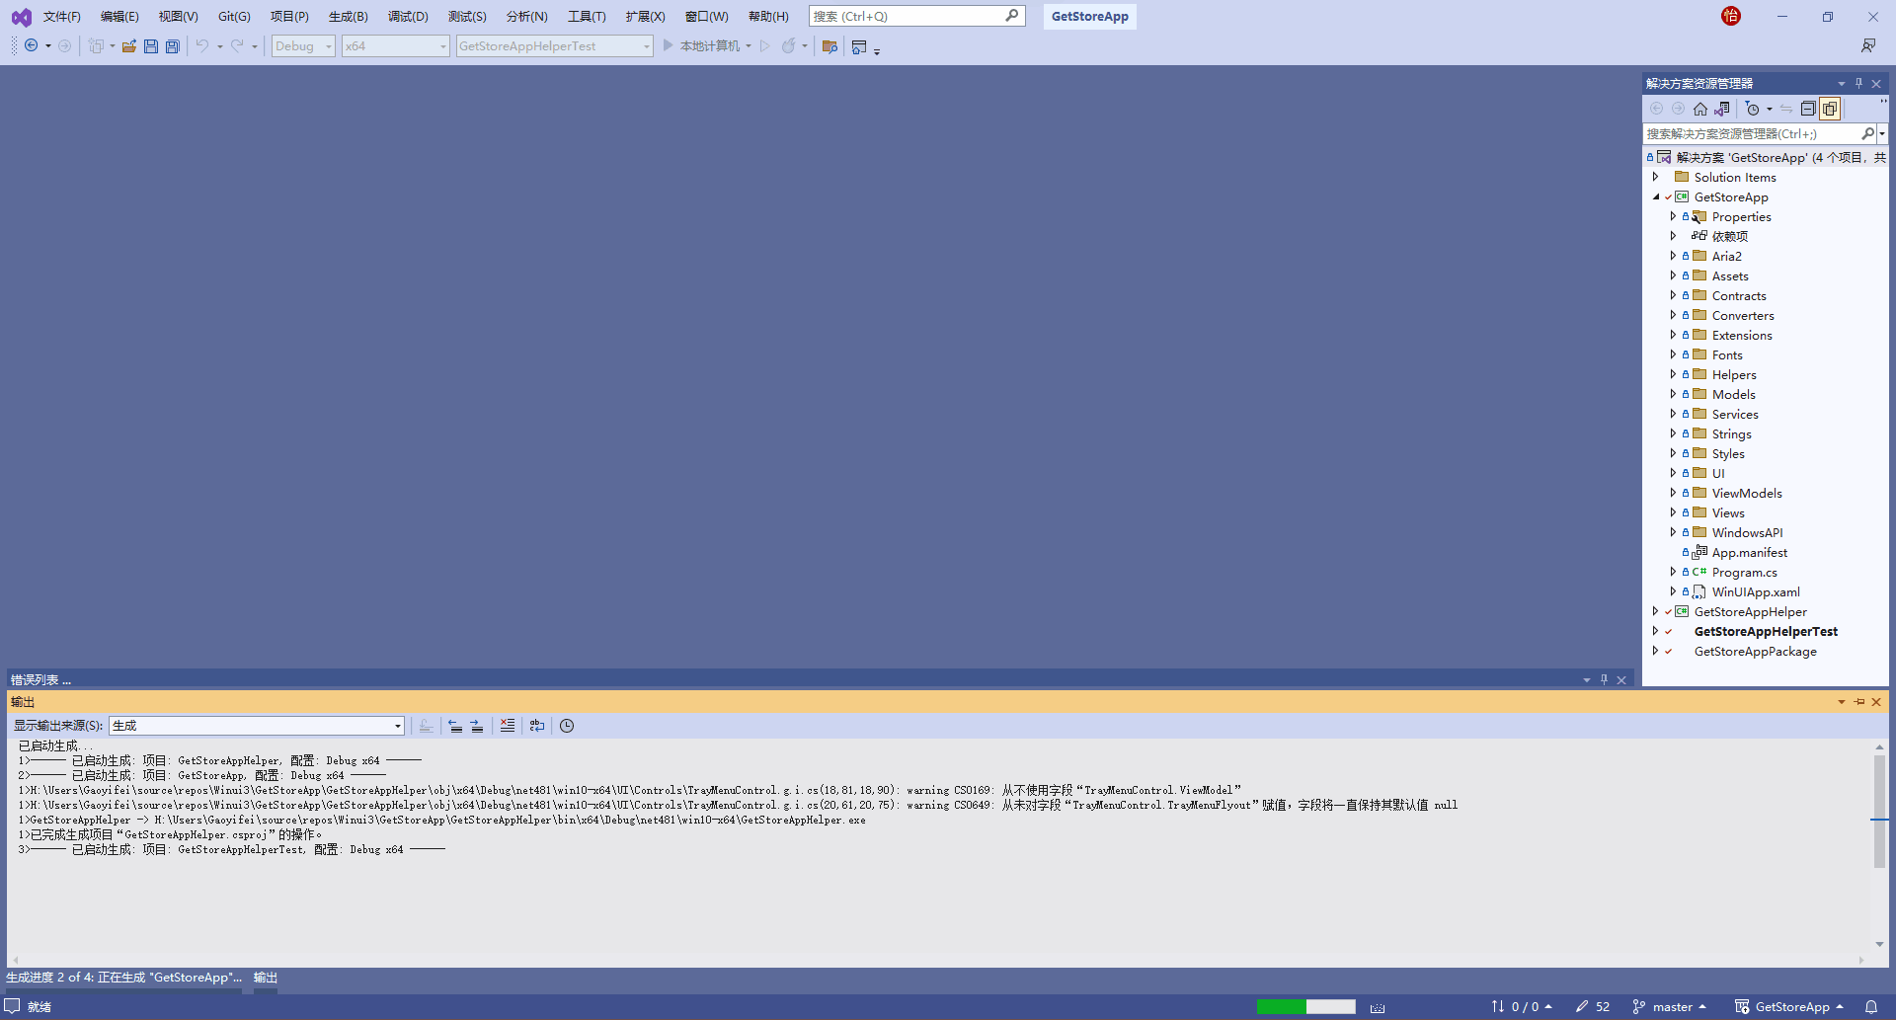Select the Converters folder
The height and width of the screenshot is (1020, 1896).
pyautogui.click(x=1743, y=316)
